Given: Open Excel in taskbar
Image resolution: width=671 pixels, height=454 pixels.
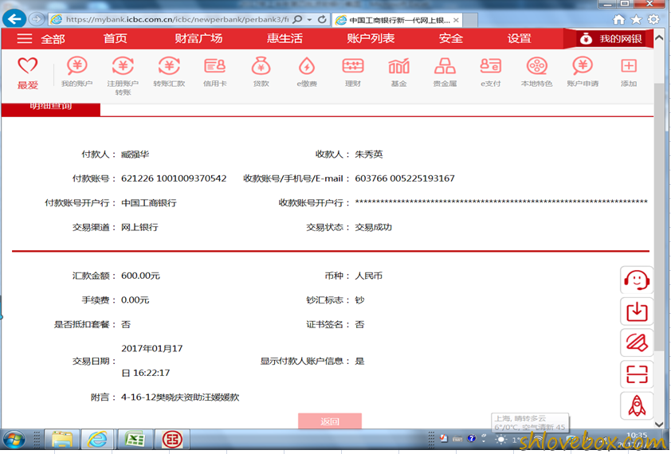Looking at the screenshot, I should point(135,440).
